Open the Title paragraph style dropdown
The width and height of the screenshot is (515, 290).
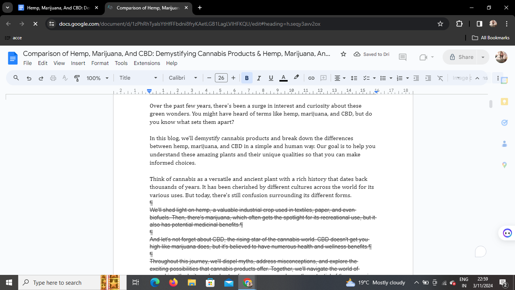(138, 78)
